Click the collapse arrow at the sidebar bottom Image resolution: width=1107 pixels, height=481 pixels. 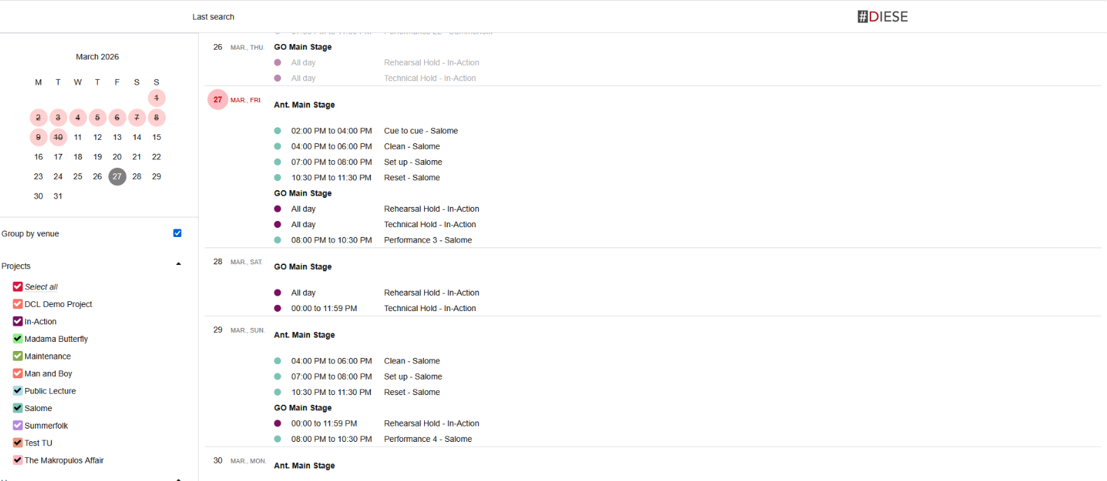(178, 478)
